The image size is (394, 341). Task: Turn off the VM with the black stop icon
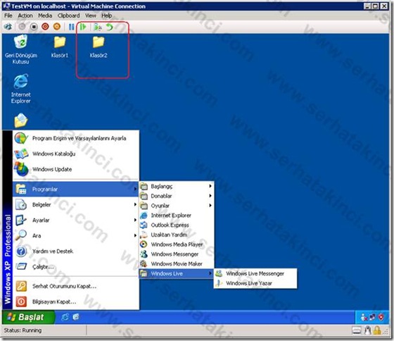tap(34, 27)
